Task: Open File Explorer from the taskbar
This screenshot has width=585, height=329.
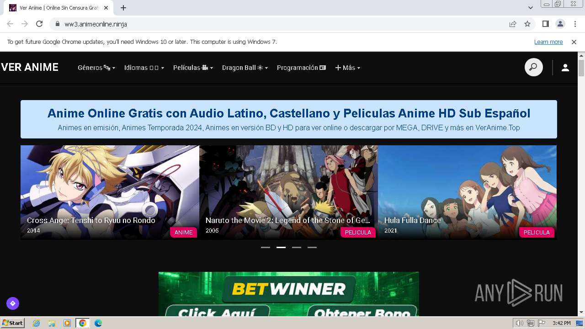Action: (x=52, y=323)
